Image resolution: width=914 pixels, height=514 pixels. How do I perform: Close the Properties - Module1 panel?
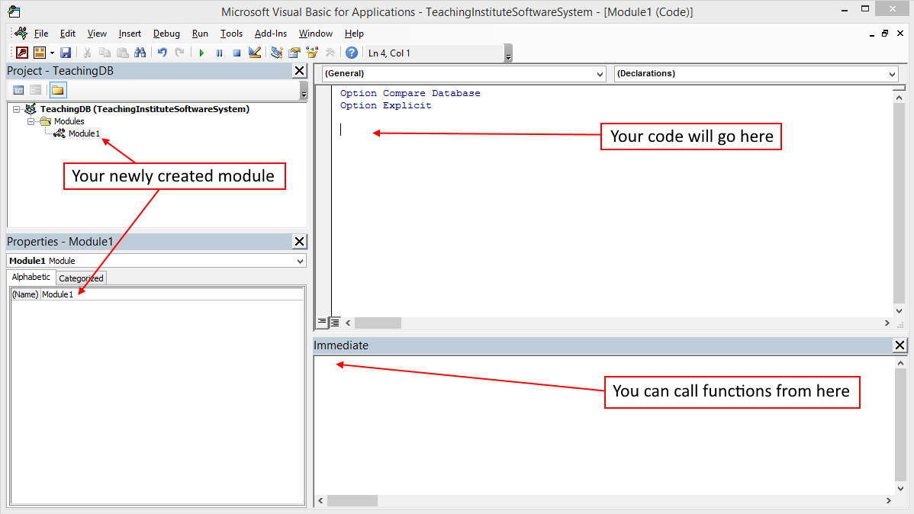pyautogui.click(x=300, y=242)
